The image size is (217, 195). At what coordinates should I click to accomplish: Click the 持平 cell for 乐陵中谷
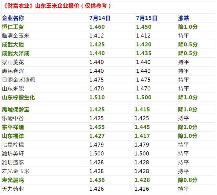[x=183, y=118]
